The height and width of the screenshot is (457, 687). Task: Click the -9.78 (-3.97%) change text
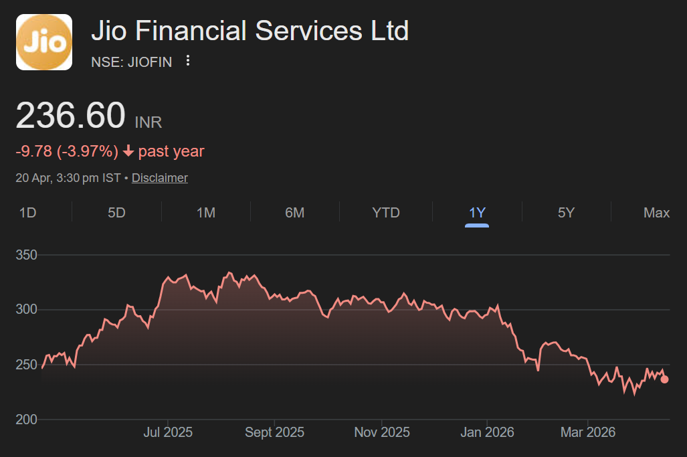click(67, 152)
